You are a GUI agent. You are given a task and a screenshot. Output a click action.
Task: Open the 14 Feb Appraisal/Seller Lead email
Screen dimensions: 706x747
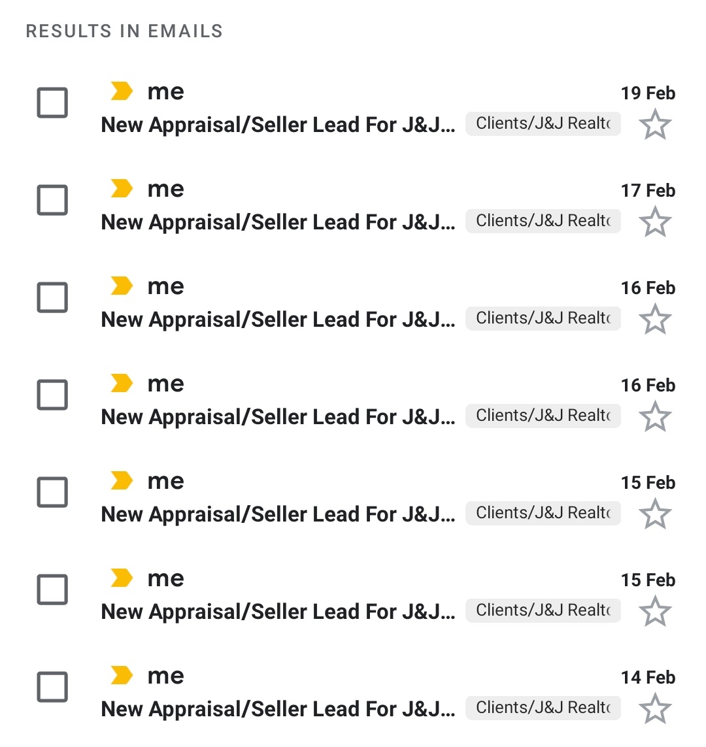click(278, 709)
